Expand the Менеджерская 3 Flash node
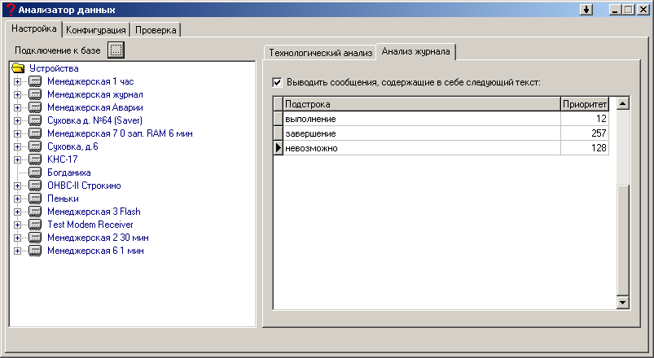The height and width of the screenshot is (358, 654). pos(17,212)
